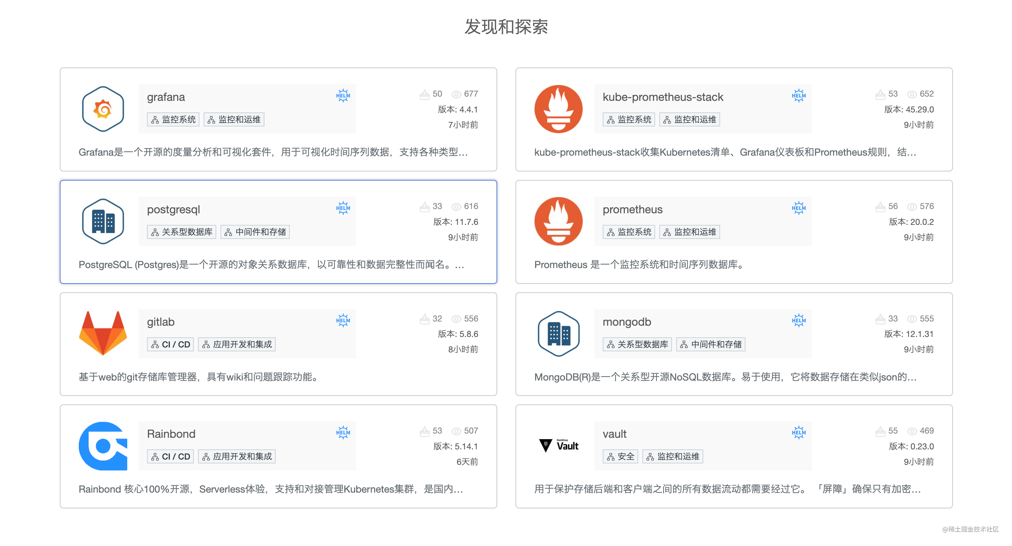Click the Rainbond description text
1012x546 pixels.
point(270,489)
